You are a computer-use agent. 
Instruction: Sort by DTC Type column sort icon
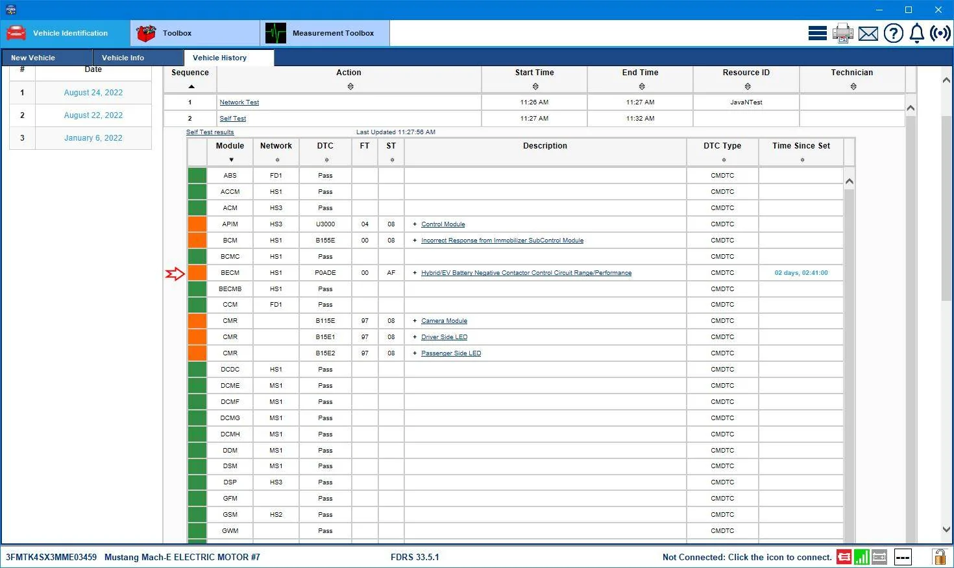pyautogui.click(x=724, y=160)
